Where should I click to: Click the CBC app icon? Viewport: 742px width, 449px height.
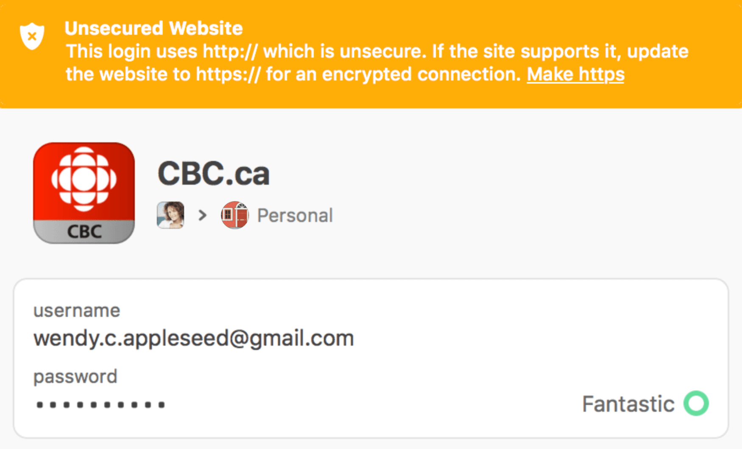[84, 193]
